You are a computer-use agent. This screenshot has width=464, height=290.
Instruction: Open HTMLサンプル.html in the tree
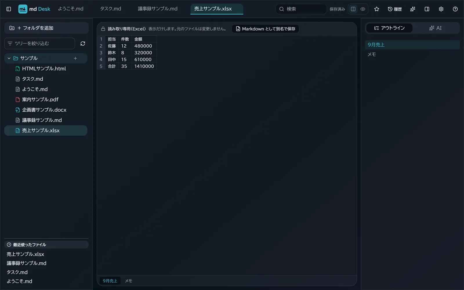tap(46, 69)
